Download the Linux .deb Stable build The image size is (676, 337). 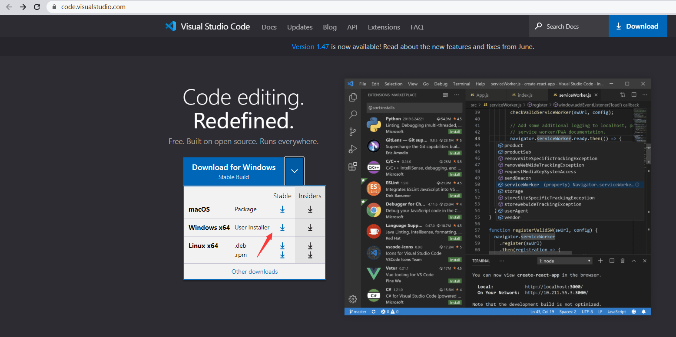click(282, 246)
